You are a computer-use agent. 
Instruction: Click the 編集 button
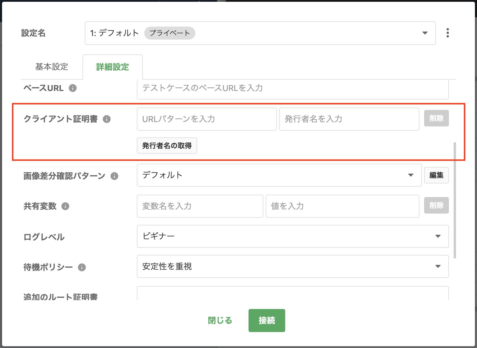(x=437, y=175)
